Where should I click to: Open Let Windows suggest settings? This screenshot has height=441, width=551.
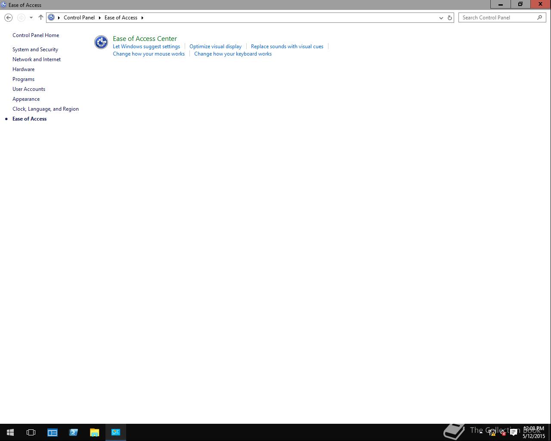[x=146, y=47]
